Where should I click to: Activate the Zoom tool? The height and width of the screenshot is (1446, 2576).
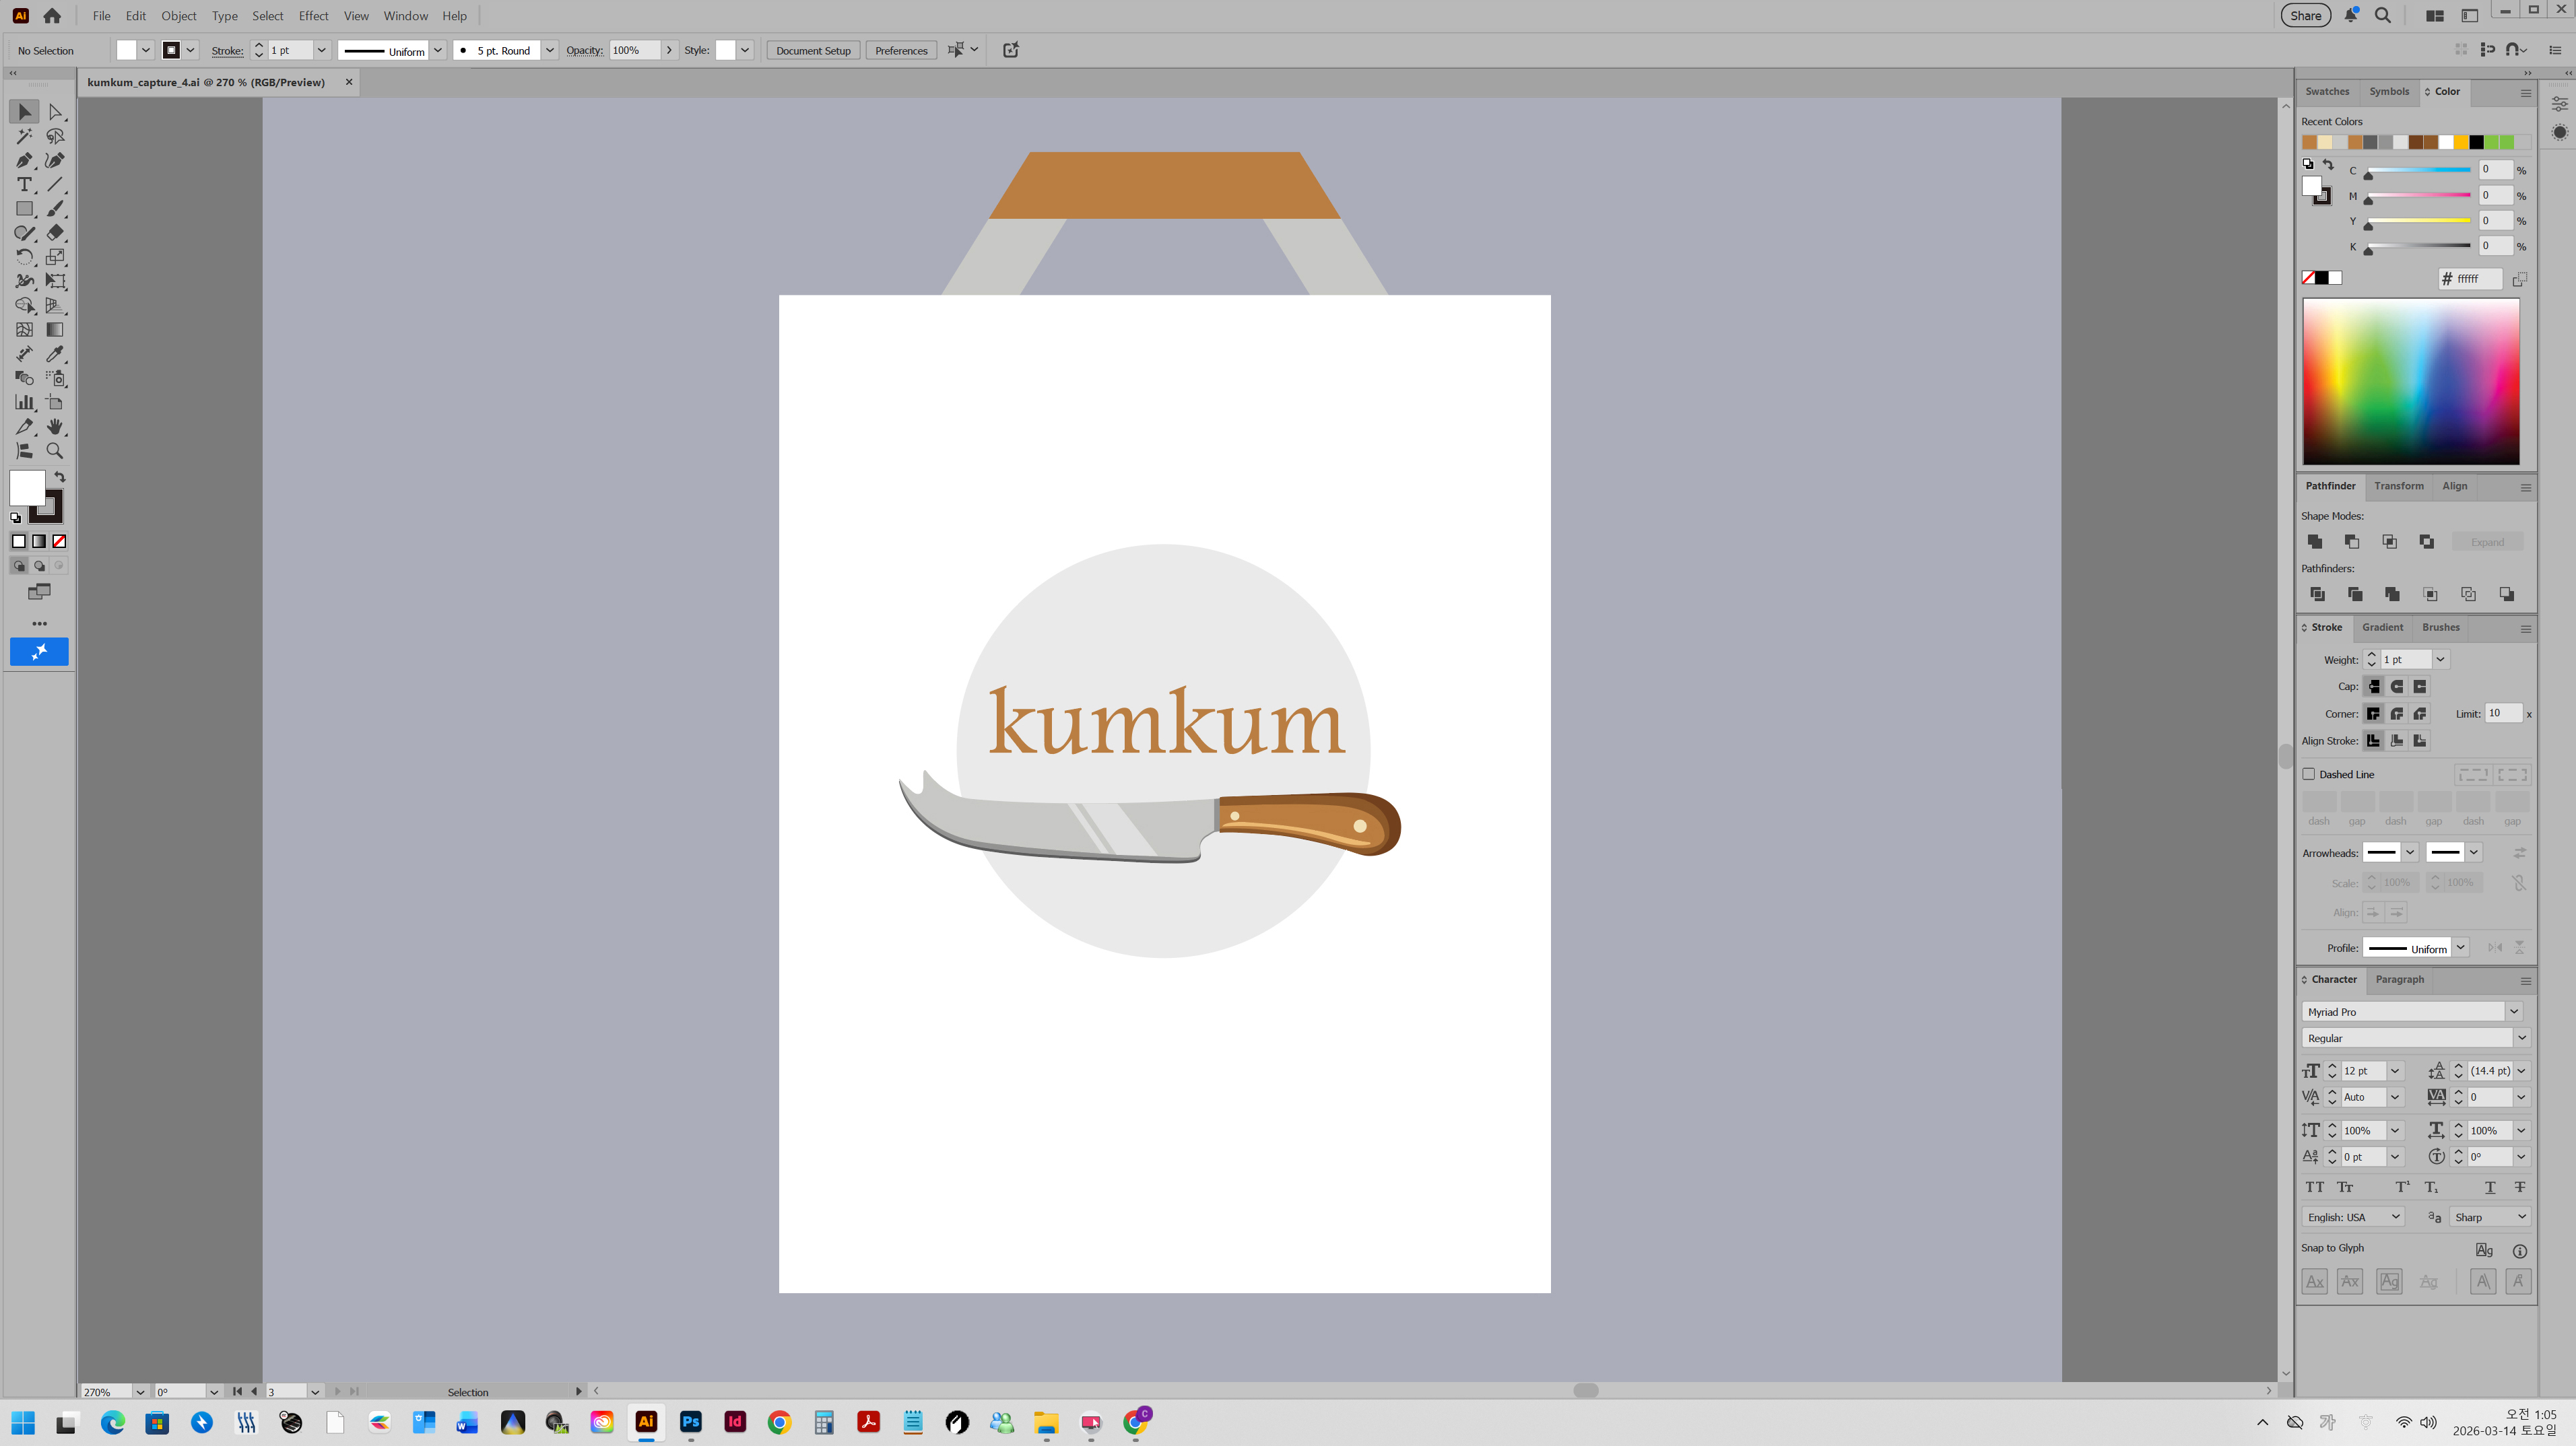point(55,450)
